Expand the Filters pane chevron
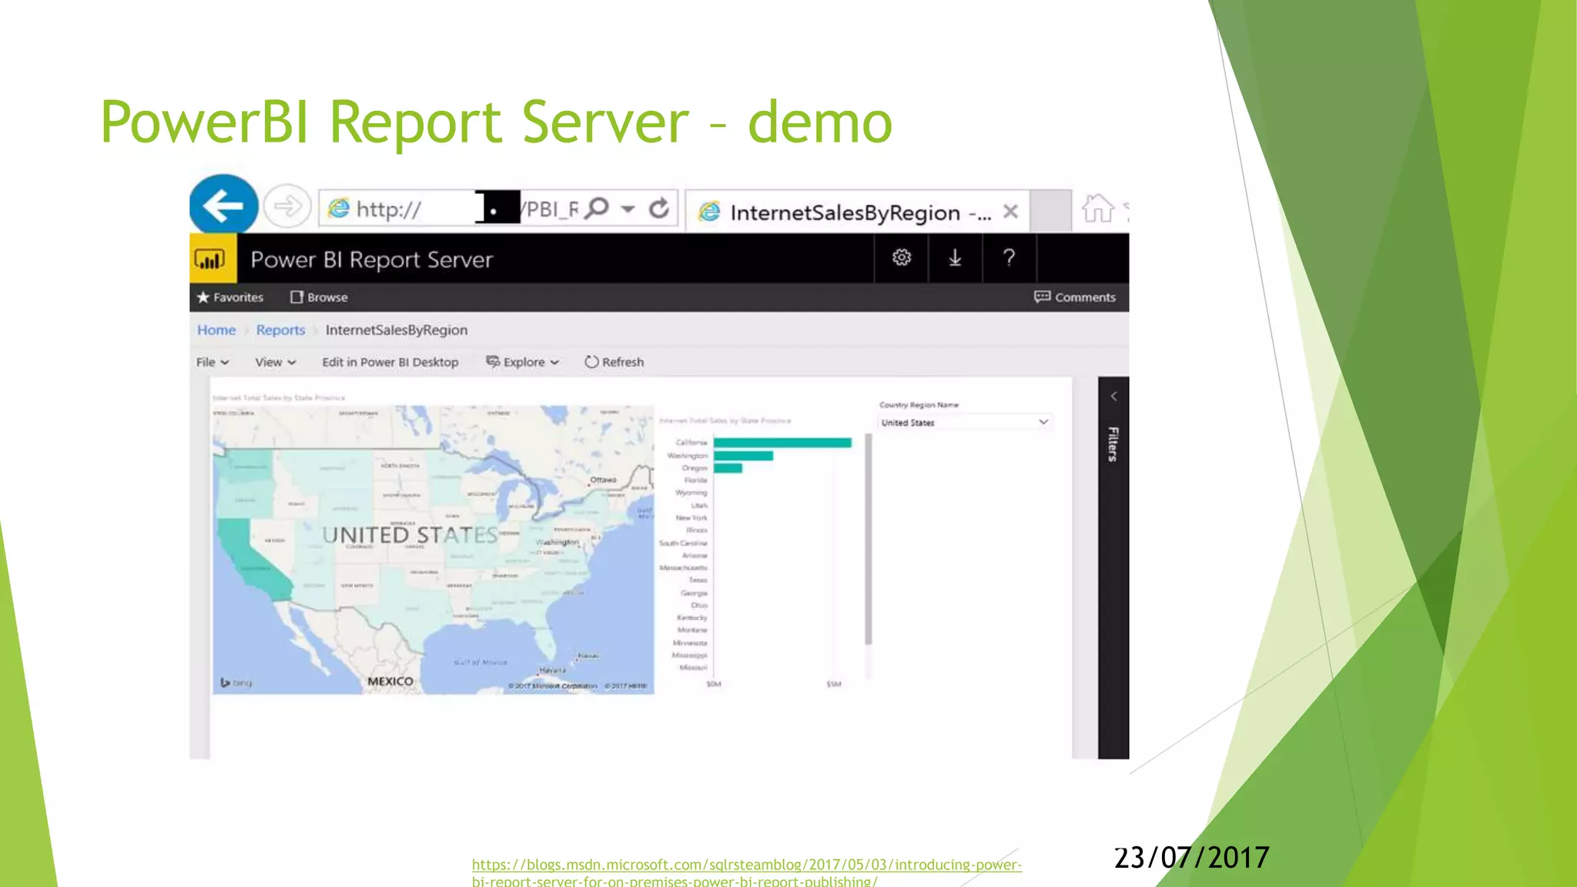The image size is (1577, 887). click(x=1113, y=397)
